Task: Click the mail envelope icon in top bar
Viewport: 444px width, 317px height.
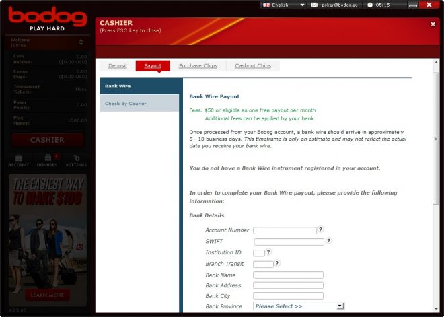Action: (x=314, y=5)
